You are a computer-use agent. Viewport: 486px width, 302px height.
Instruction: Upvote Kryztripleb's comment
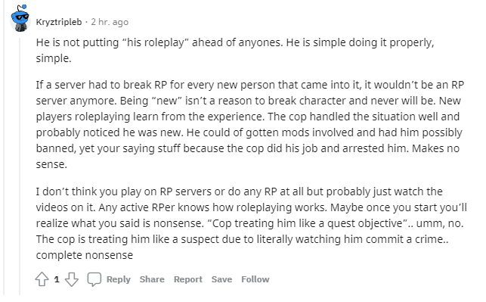click(42, 279)
